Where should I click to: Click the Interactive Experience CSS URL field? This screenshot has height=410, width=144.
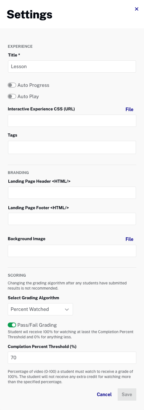pyautogui.click(x=72, y=121)
